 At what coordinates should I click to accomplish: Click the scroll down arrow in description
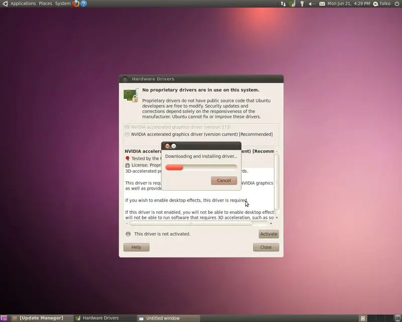point(277,217)
